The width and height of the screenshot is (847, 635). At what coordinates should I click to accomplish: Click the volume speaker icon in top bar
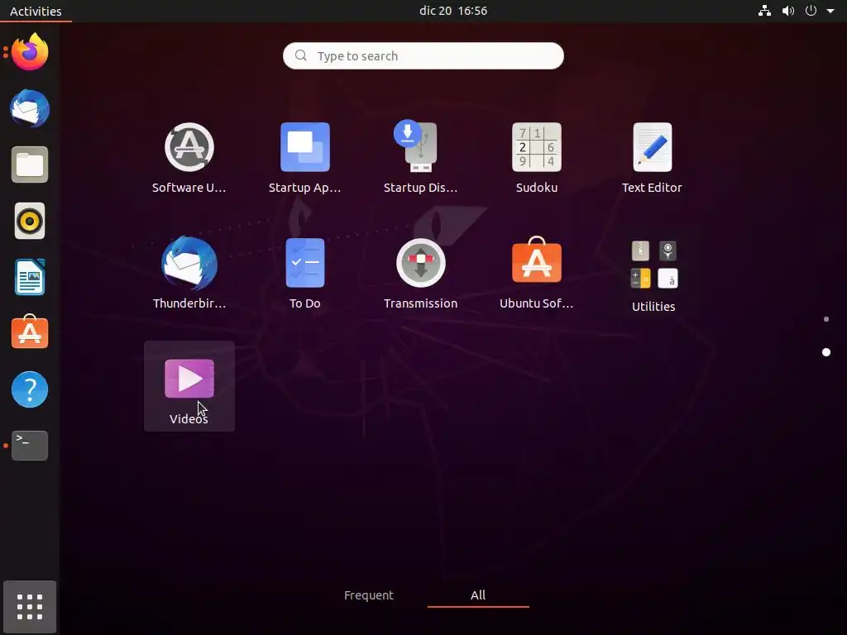click(788, 11)
